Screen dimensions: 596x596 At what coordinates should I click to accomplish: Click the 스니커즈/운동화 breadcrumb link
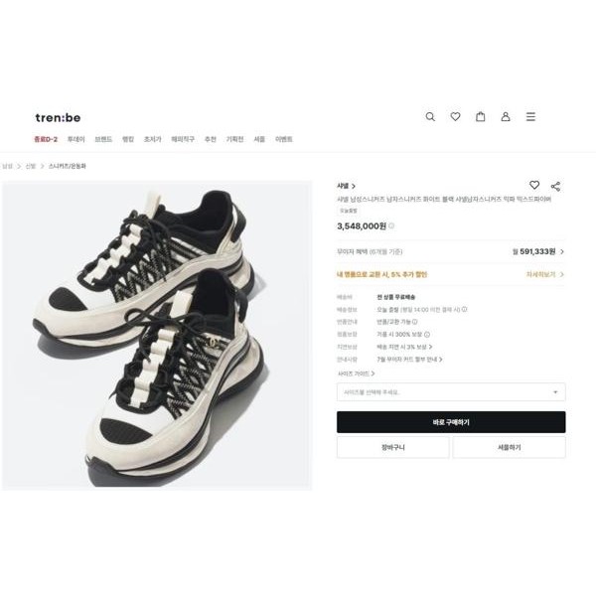click(x=68, y=166)
